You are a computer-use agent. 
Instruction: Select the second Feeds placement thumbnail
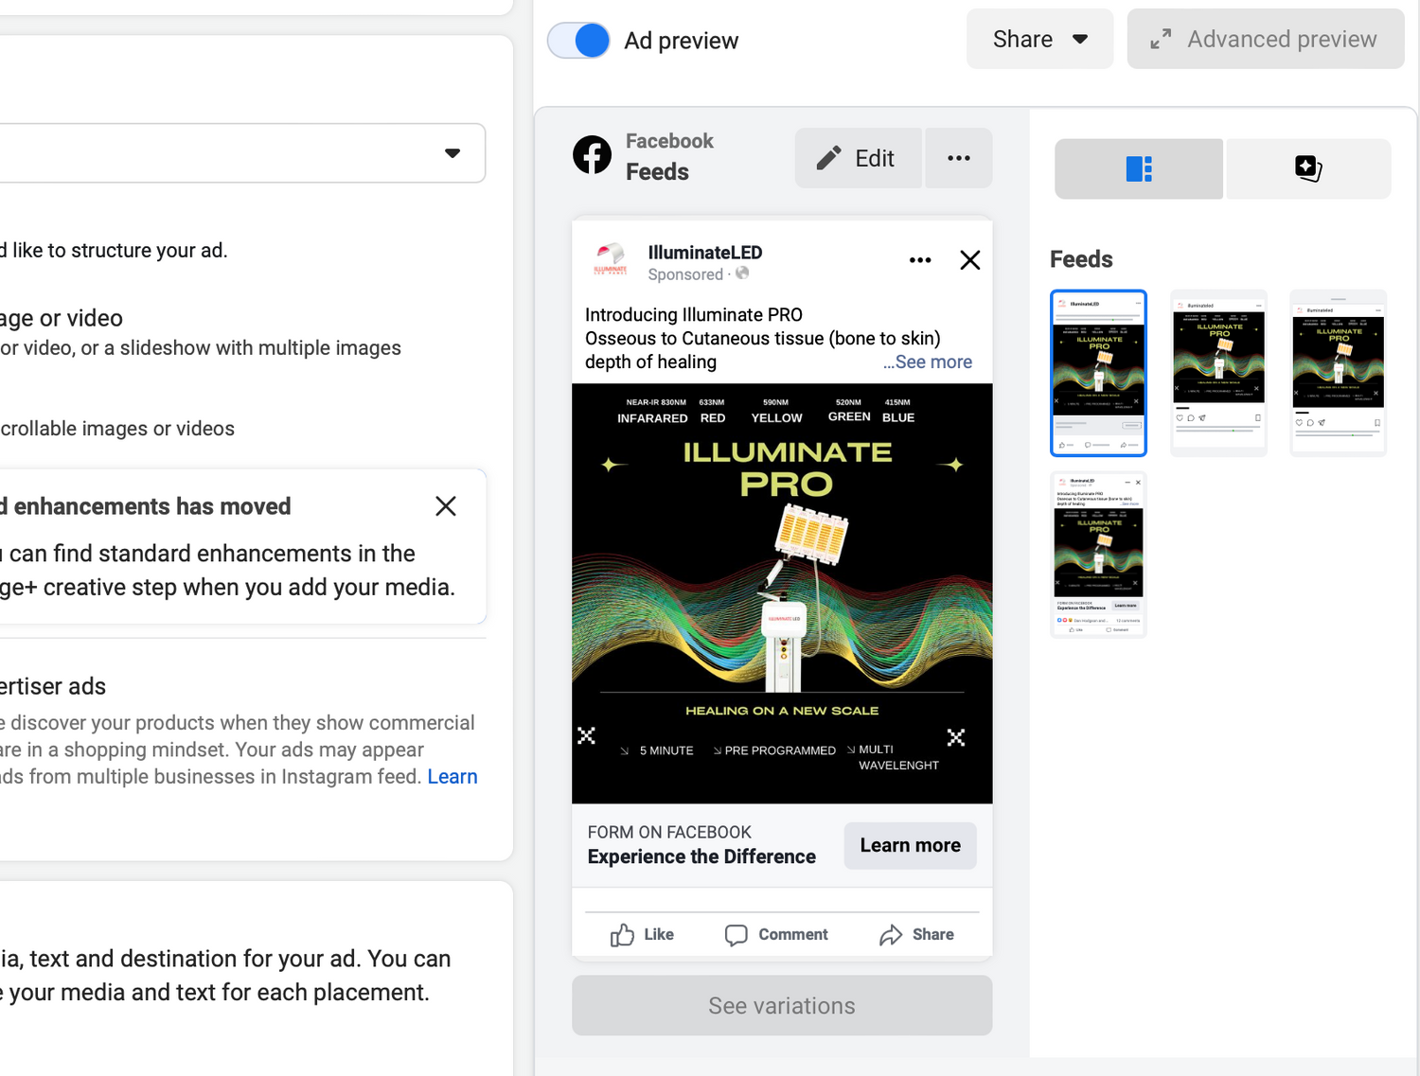(1218, 373)
